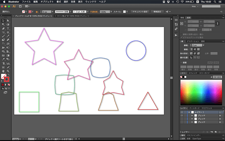Viewport: 225px width, 141px height.
Task: Open the ウィンドウ menu
Action: [x=91, y=2]
